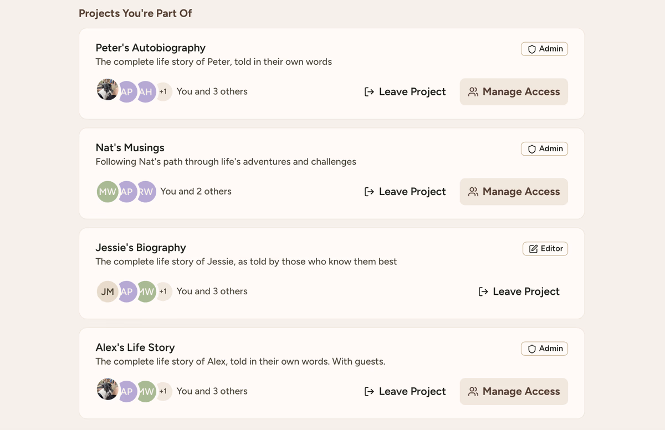Click the Editor badge on Jessie's Biography
The height and width of the screenshot is (430, 665).
[x=545, y=249]
